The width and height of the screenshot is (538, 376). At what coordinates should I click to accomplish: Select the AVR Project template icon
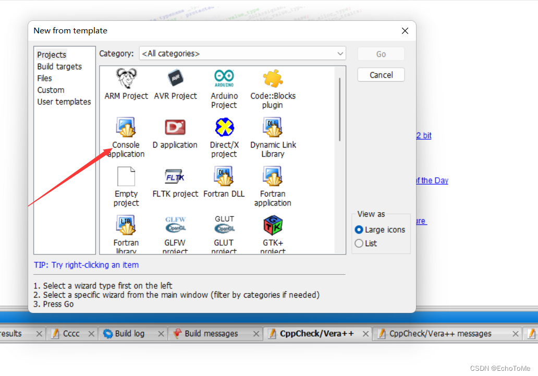[175, 78]
